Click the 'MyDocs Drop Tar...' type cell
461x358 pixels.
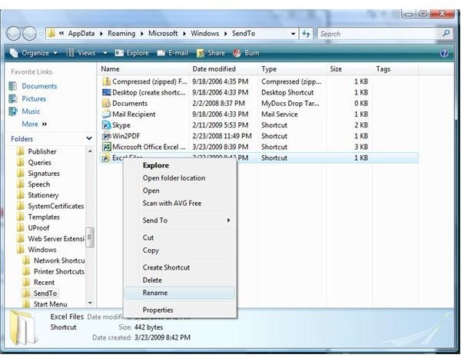click(290, 104)
